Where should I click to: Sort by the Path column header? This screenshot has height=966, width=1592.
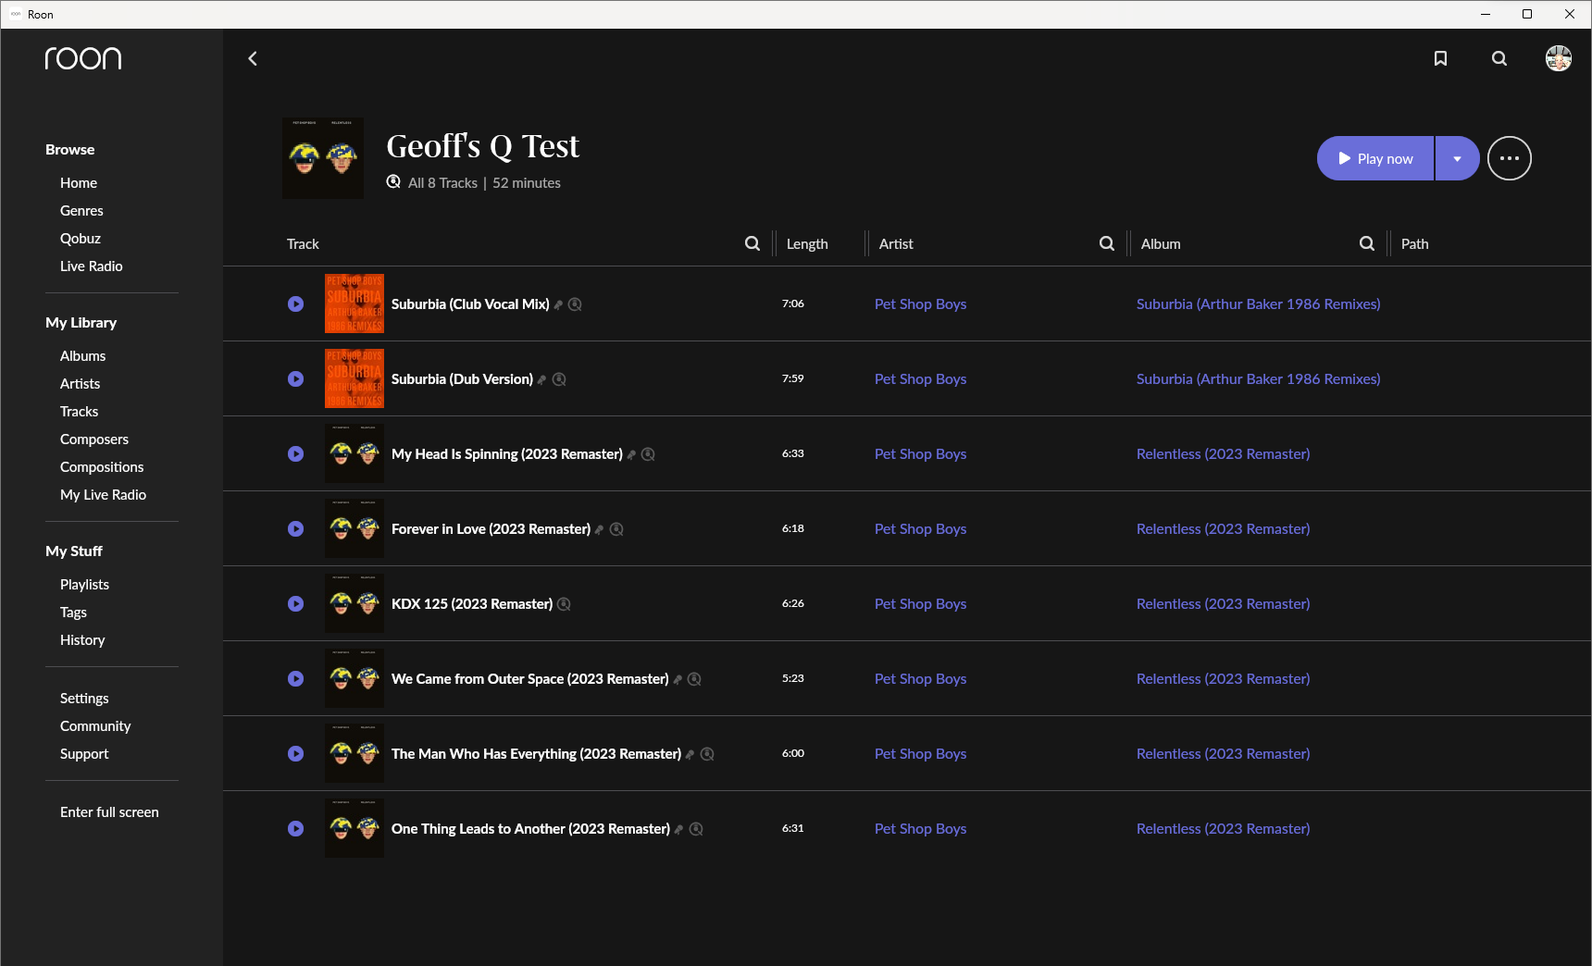click(1414, 244)
